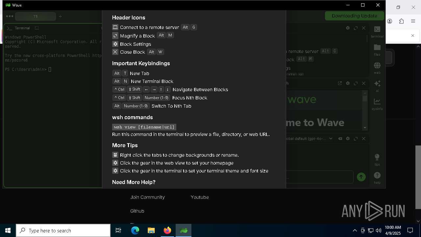Open the sysinfo widget in Wave sidebar

377,104
